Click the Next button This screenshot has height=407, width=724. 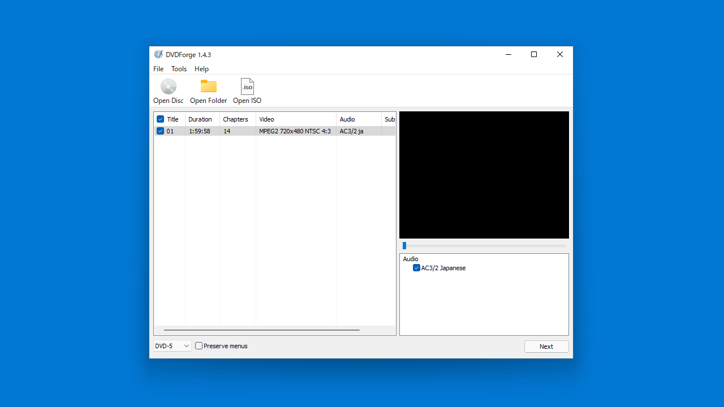[x=546, y=347]
